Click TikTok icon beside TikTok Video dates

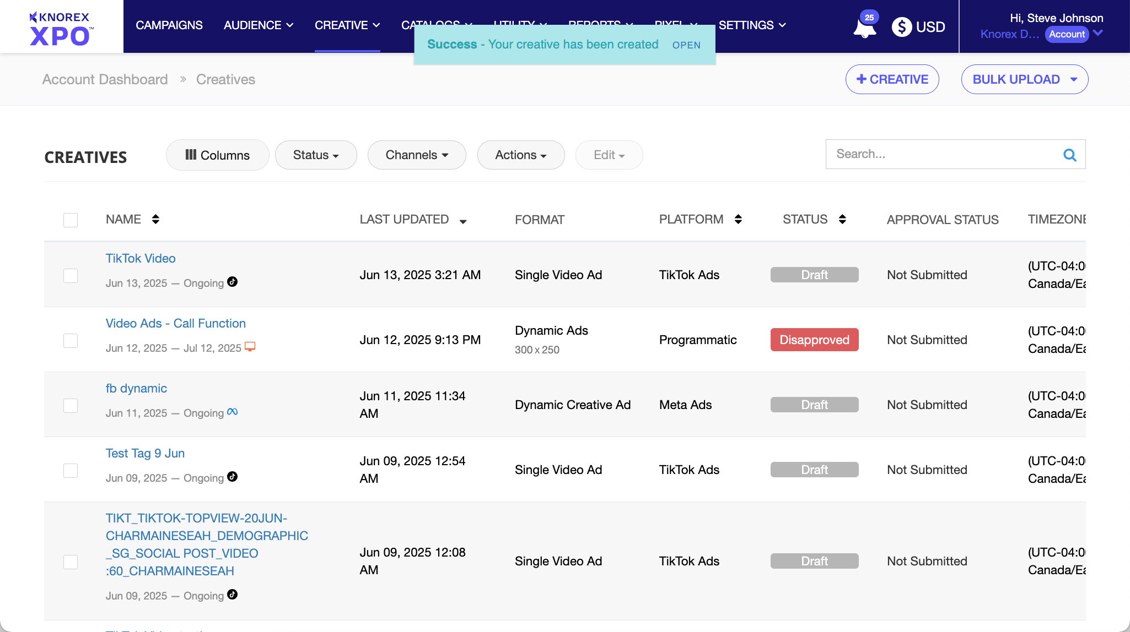[233, 282]
